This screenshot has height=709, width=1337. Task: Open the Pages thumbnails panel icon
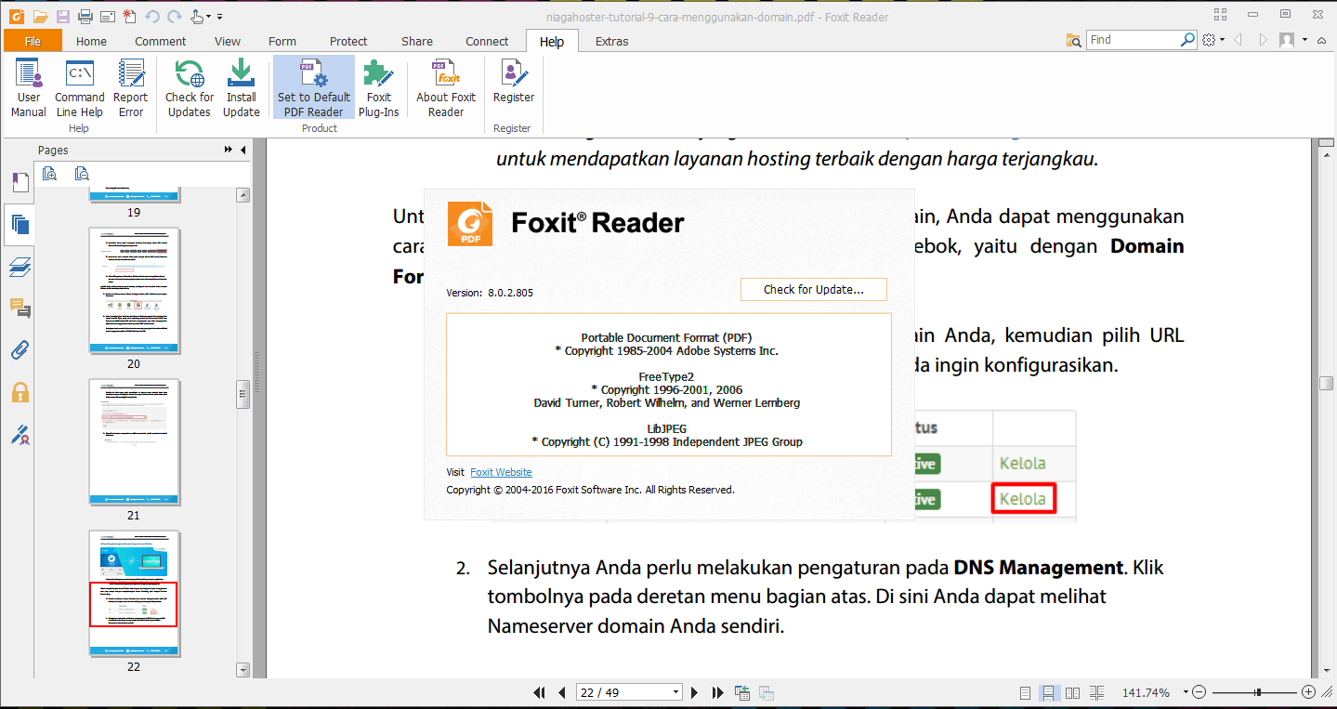pyautogui.click(x=20, y=224)
